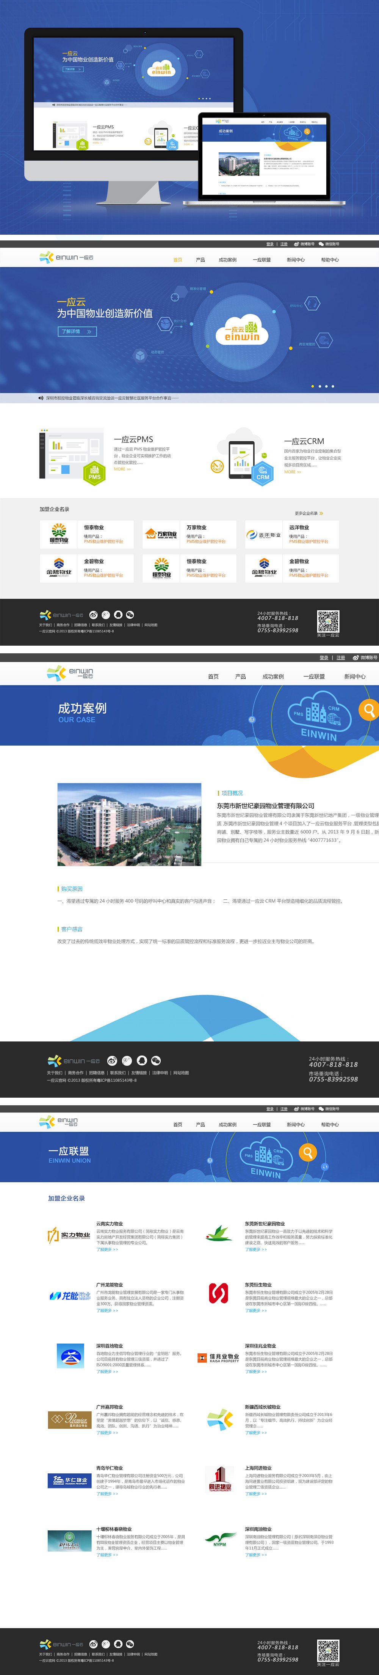Click the Weibo icon in 一应联盟 footer

94,1643
